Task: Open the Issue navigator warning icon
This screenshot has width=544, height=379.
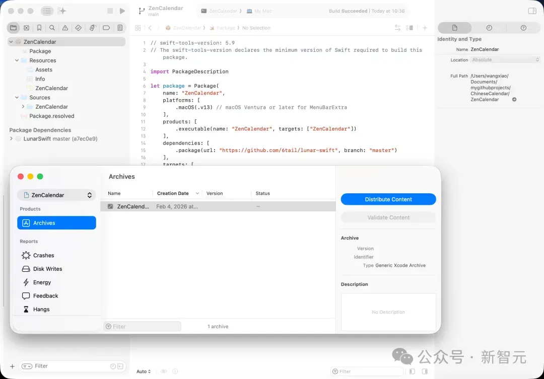Action: 65,28
